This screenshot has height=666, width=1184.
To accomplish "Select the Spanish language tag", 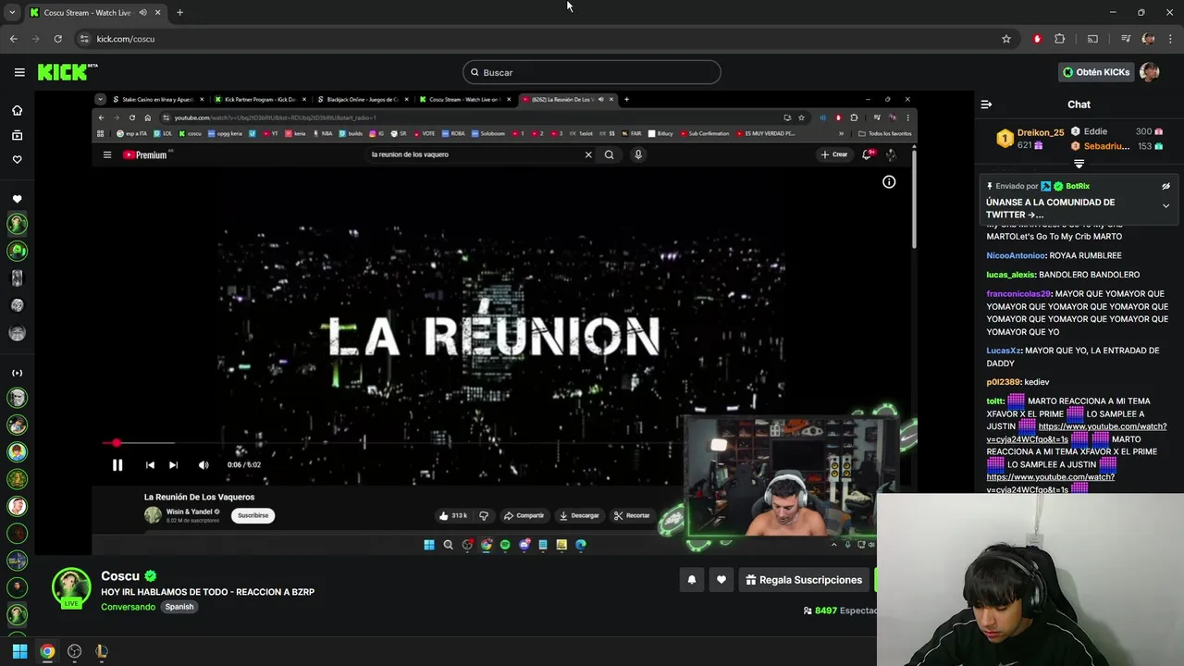I will pos(179,607).
